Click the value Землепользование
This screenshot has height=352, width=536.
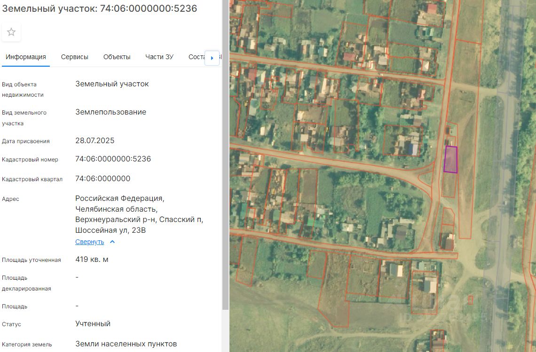coord(111,112)
